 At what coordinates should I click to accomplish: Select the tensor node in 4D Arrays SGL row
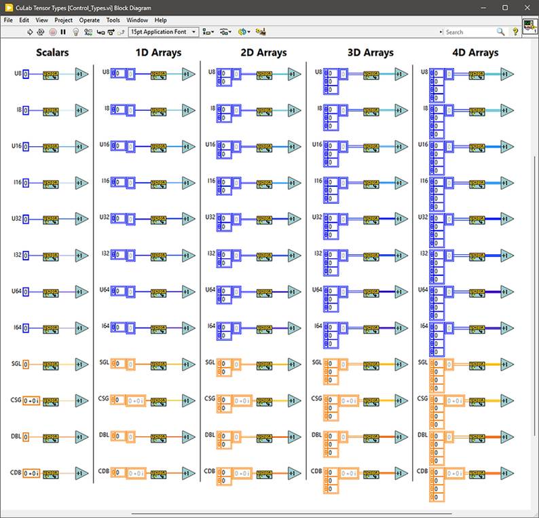point(477,365)
